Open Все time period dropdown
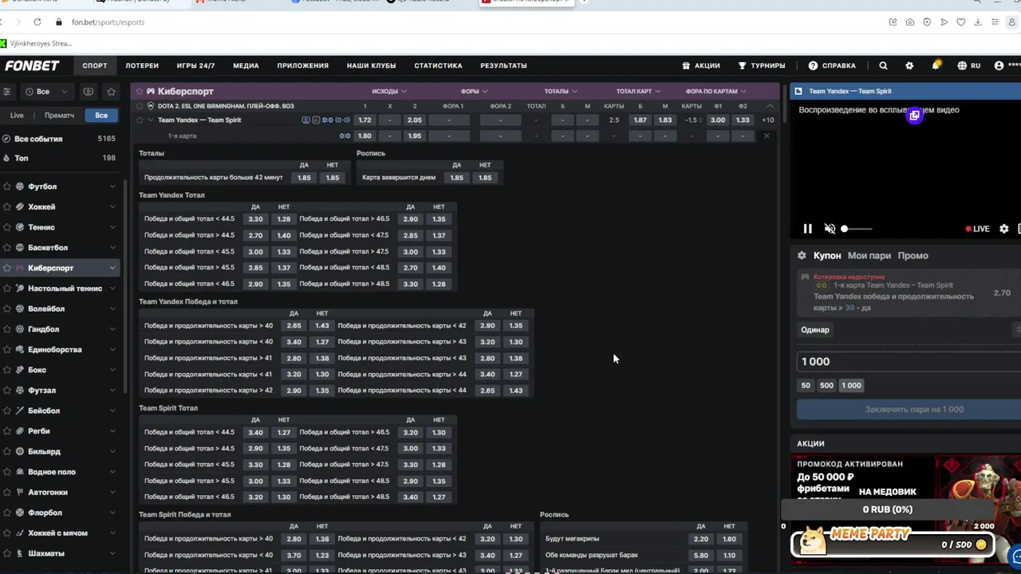Image resolution: width=1021 pixels, height=574 pixels. [46, 92]
